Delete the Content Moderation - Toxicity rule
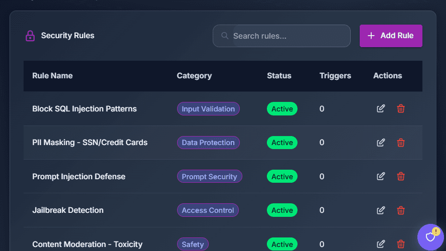The height and width of the screenshot is (251, 446). 401,244
